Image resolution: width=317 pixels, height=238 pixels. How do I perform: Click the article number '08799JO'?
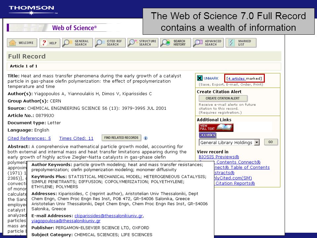(45, 116)
